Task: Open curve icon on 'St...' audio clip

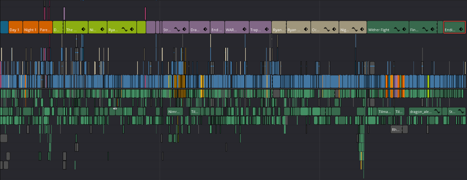Action: (461, 112)
